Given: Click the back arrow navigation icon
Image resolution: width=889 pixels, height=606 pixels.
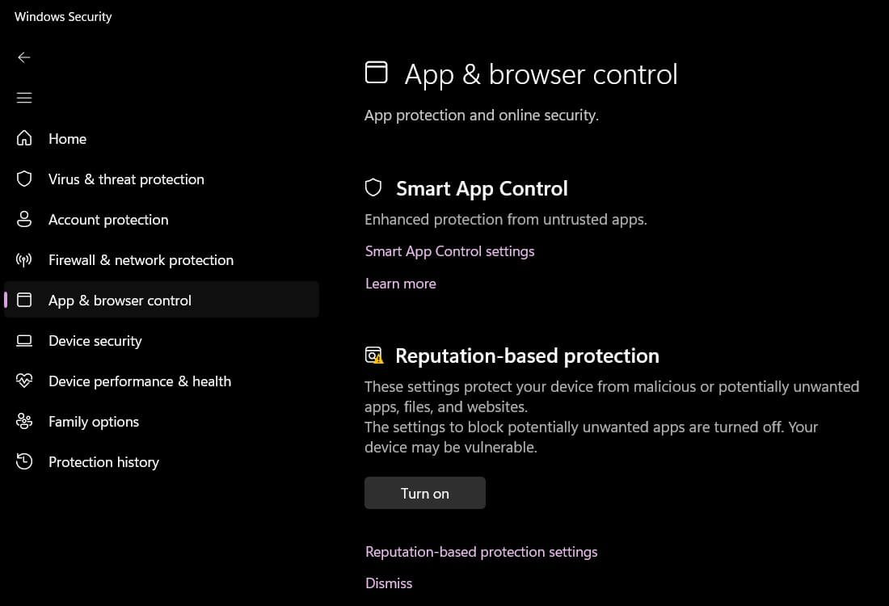Looking at the screenshot, I should coord(24,57).
